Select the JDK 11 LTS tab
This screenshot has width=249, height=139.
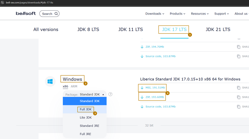click(x=131, y=30)
